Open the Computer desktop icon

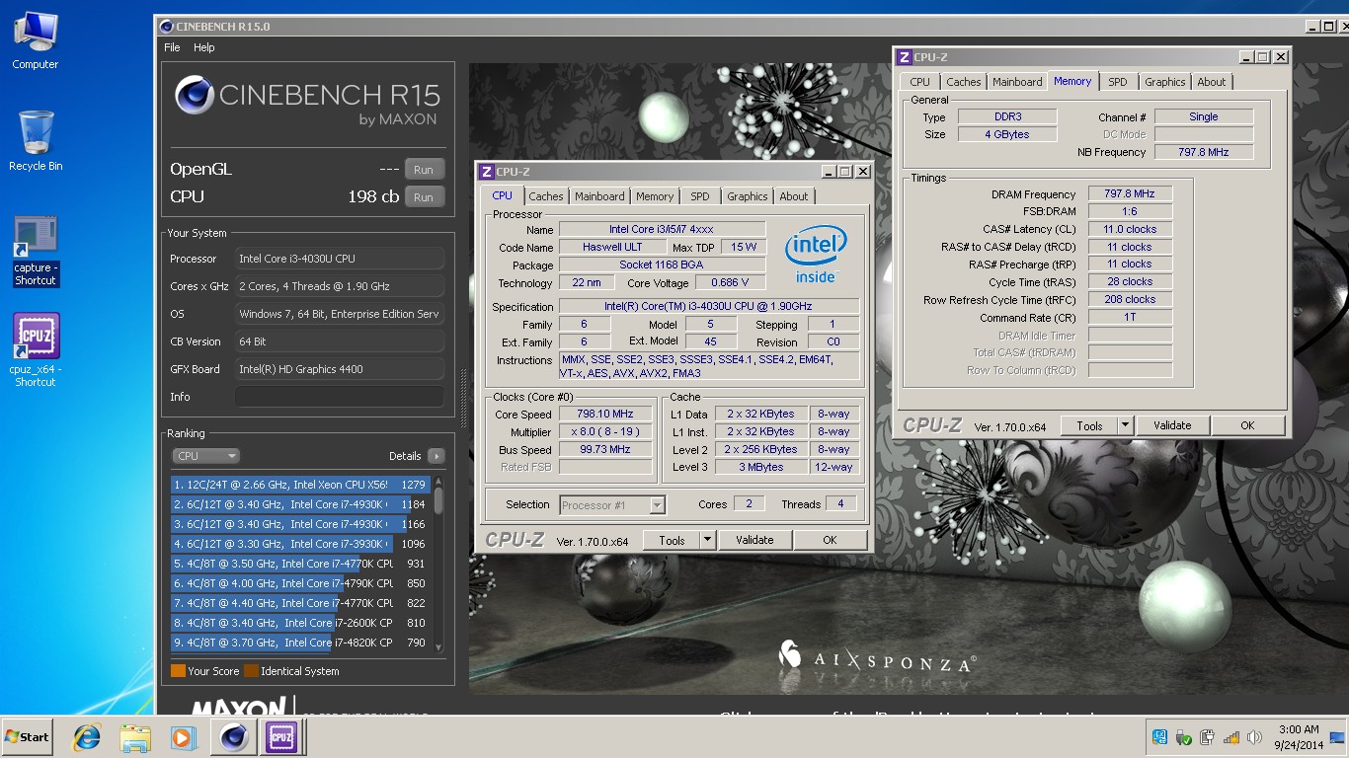point(35,39)
